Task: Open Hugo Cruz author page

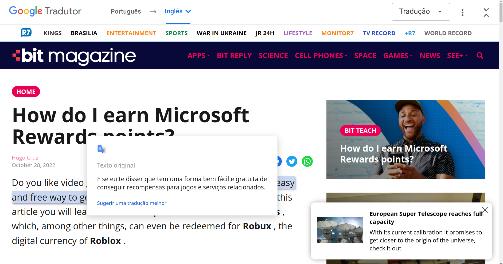Action: coord(25,157)
